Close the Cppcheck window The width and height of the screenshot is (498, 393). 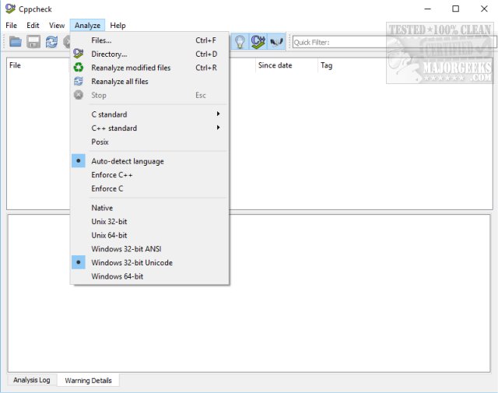point(484,9)
